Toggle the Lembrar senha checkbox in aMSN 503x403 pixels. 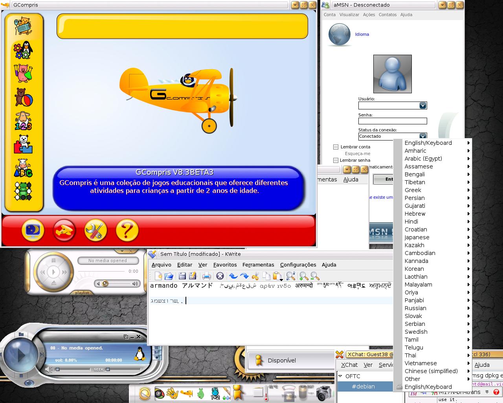pyautogui.click(x=336, y=160)
